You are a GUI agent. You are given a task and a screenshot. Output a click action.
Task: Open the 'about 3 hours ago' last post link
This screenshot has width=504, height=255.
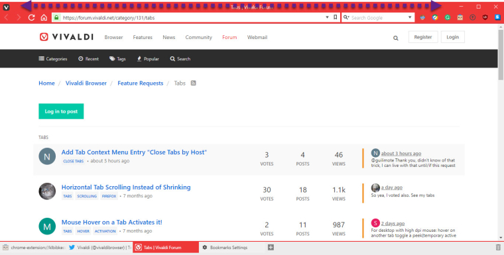pyautogui.click(x=401, y=154)
